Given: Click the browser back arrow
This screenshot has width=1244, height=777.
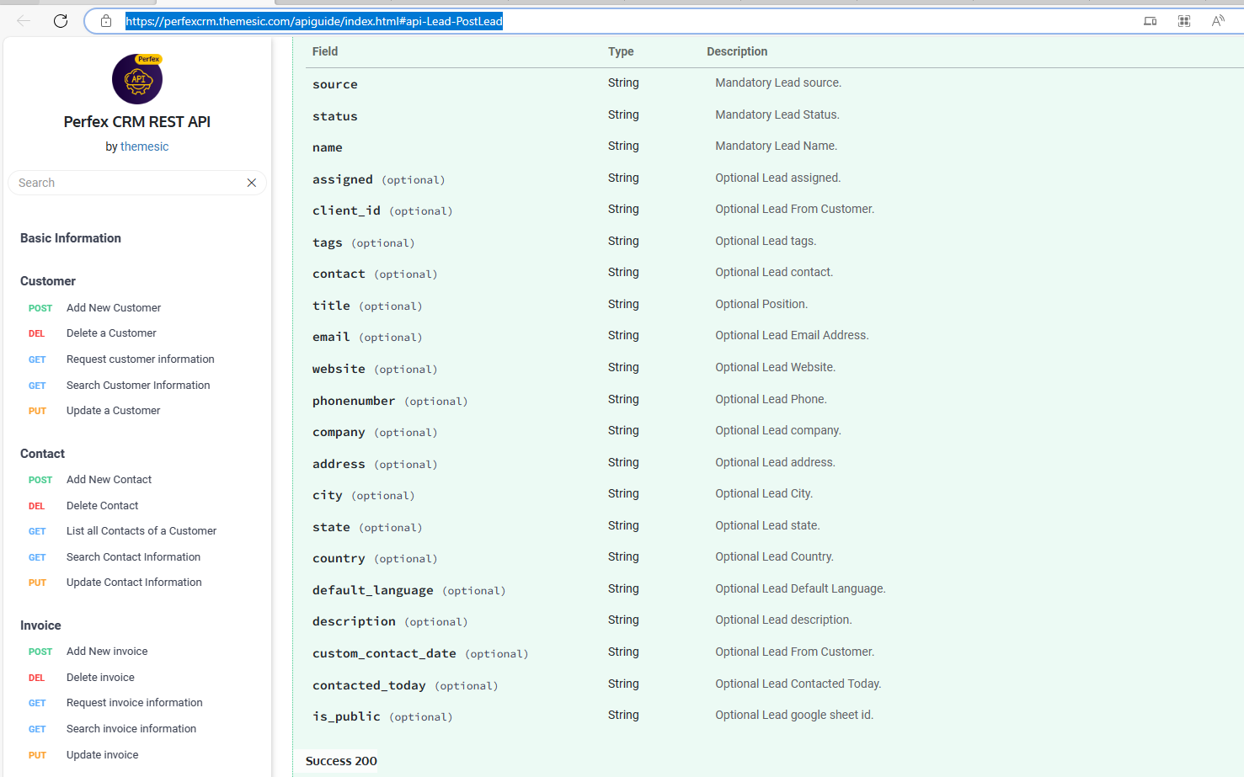Looking at the screenshot, I should (24, 21).
